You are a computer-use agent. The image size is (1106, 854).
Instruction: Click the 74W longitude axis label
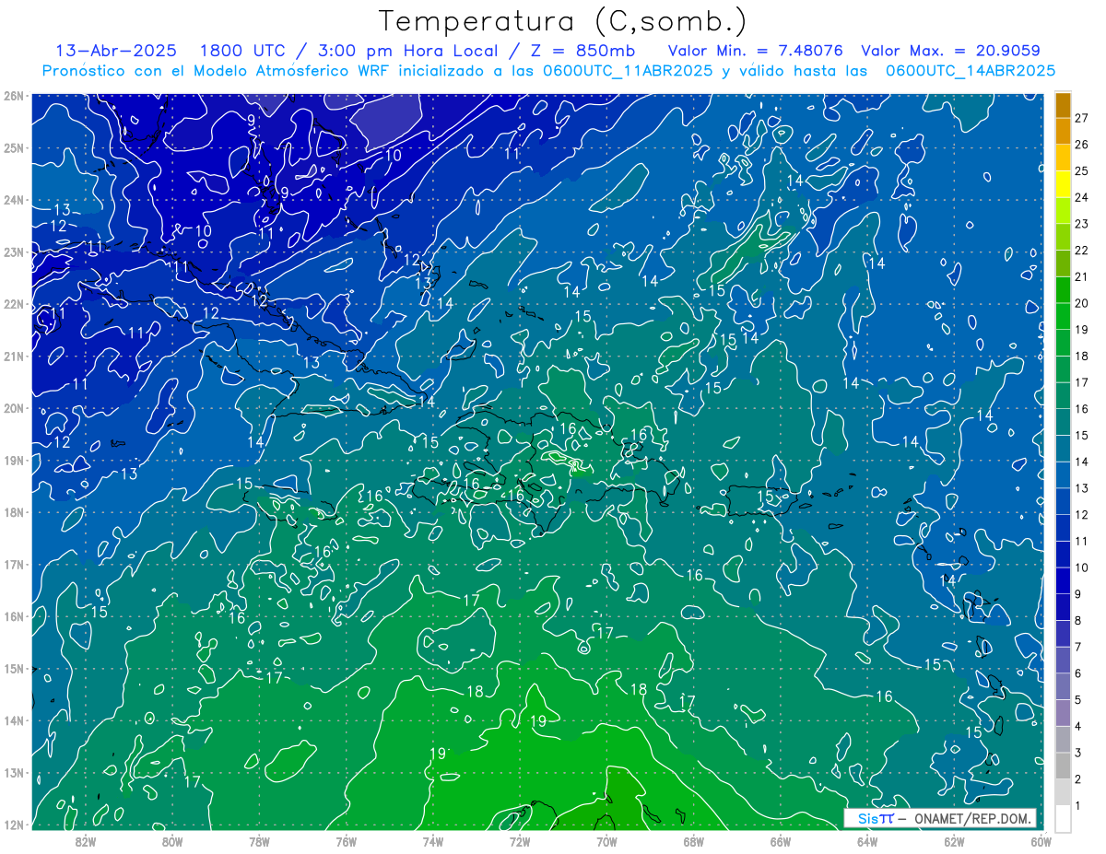tap(433, 840)
